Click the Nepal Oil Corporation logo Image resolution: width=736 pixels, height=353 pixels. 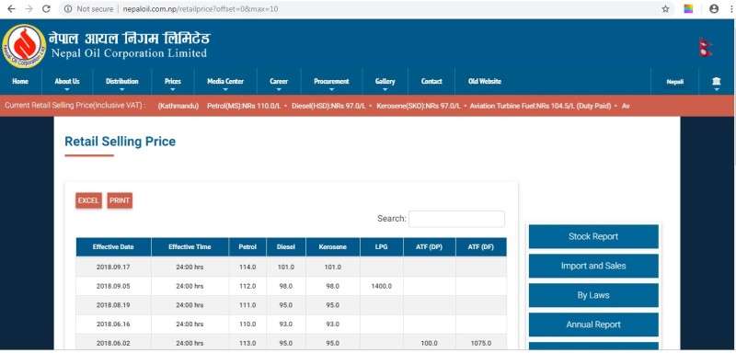point(24,46)
